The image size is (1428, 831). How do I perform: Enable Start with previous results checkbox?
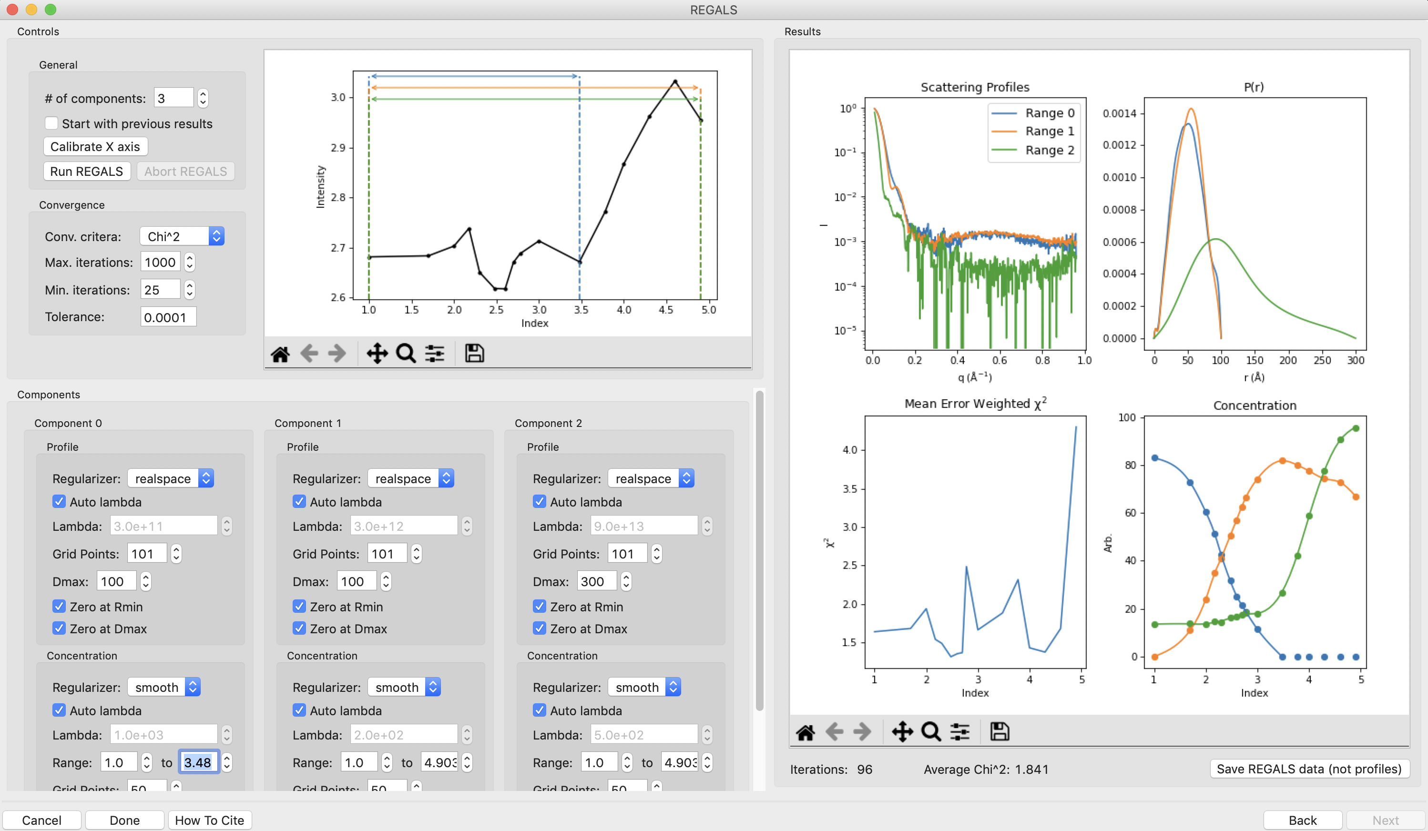[x=51, y=123]
